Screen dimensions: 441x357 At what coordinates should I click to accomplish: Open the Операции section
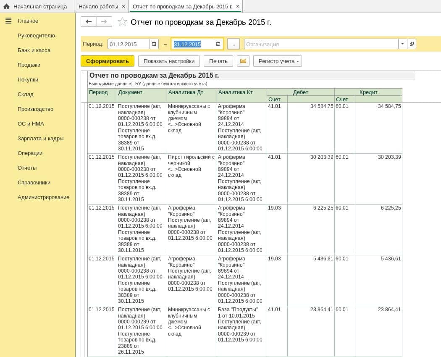pyautogui.click(x=30, y=153)
